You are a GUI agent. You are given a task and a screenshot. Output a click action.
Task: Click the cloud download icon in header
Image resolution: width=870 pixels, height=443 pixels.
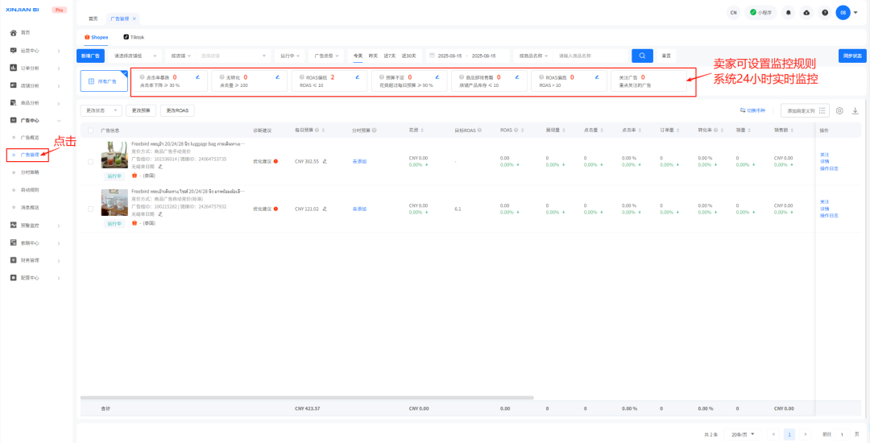[x=806, y=12]
